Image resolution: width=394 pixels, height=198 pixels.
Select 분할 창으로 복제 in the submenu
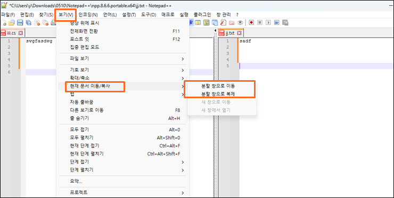coord(222,94)
